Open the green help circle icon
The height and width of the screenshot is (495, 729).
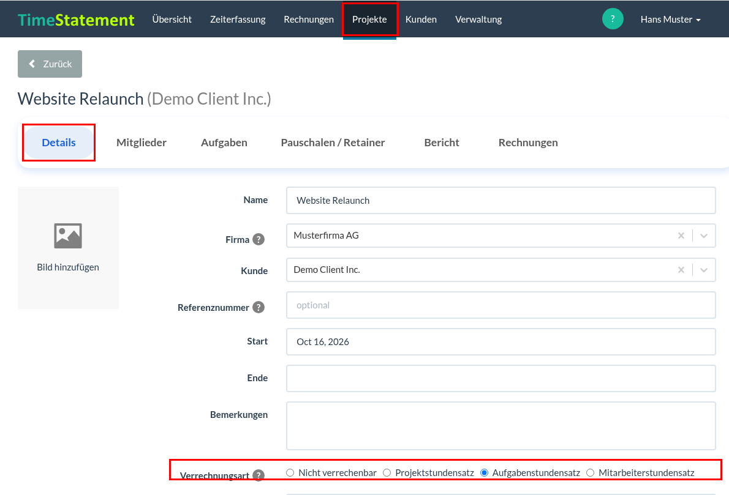click(x=613, y=19)
